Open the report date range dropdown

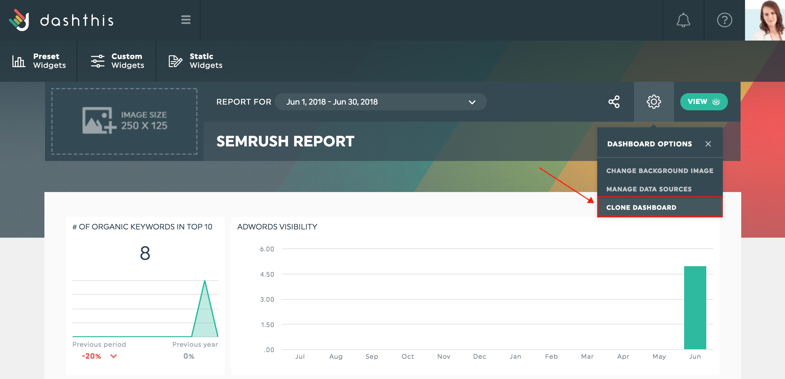[x=380, y=102]
